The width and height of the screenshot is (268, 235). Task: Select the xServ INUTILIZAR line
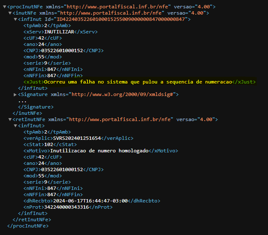click(x=60, y=32)
